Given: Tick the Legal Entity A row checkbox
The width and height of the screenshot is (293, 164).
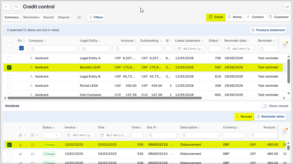Looking at the screenshot, I should [x=9, y=58].
